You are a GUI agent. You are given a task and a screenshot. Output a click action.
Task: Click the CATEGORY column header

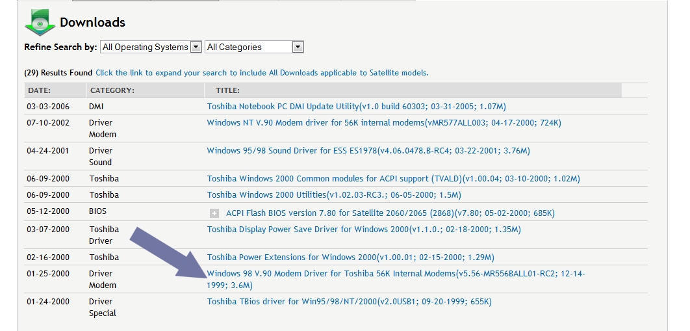coord(112,90)
